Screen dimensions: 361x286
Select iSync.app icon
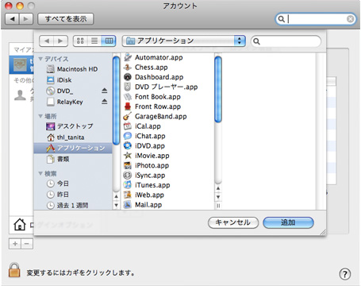tap(128, 175)
